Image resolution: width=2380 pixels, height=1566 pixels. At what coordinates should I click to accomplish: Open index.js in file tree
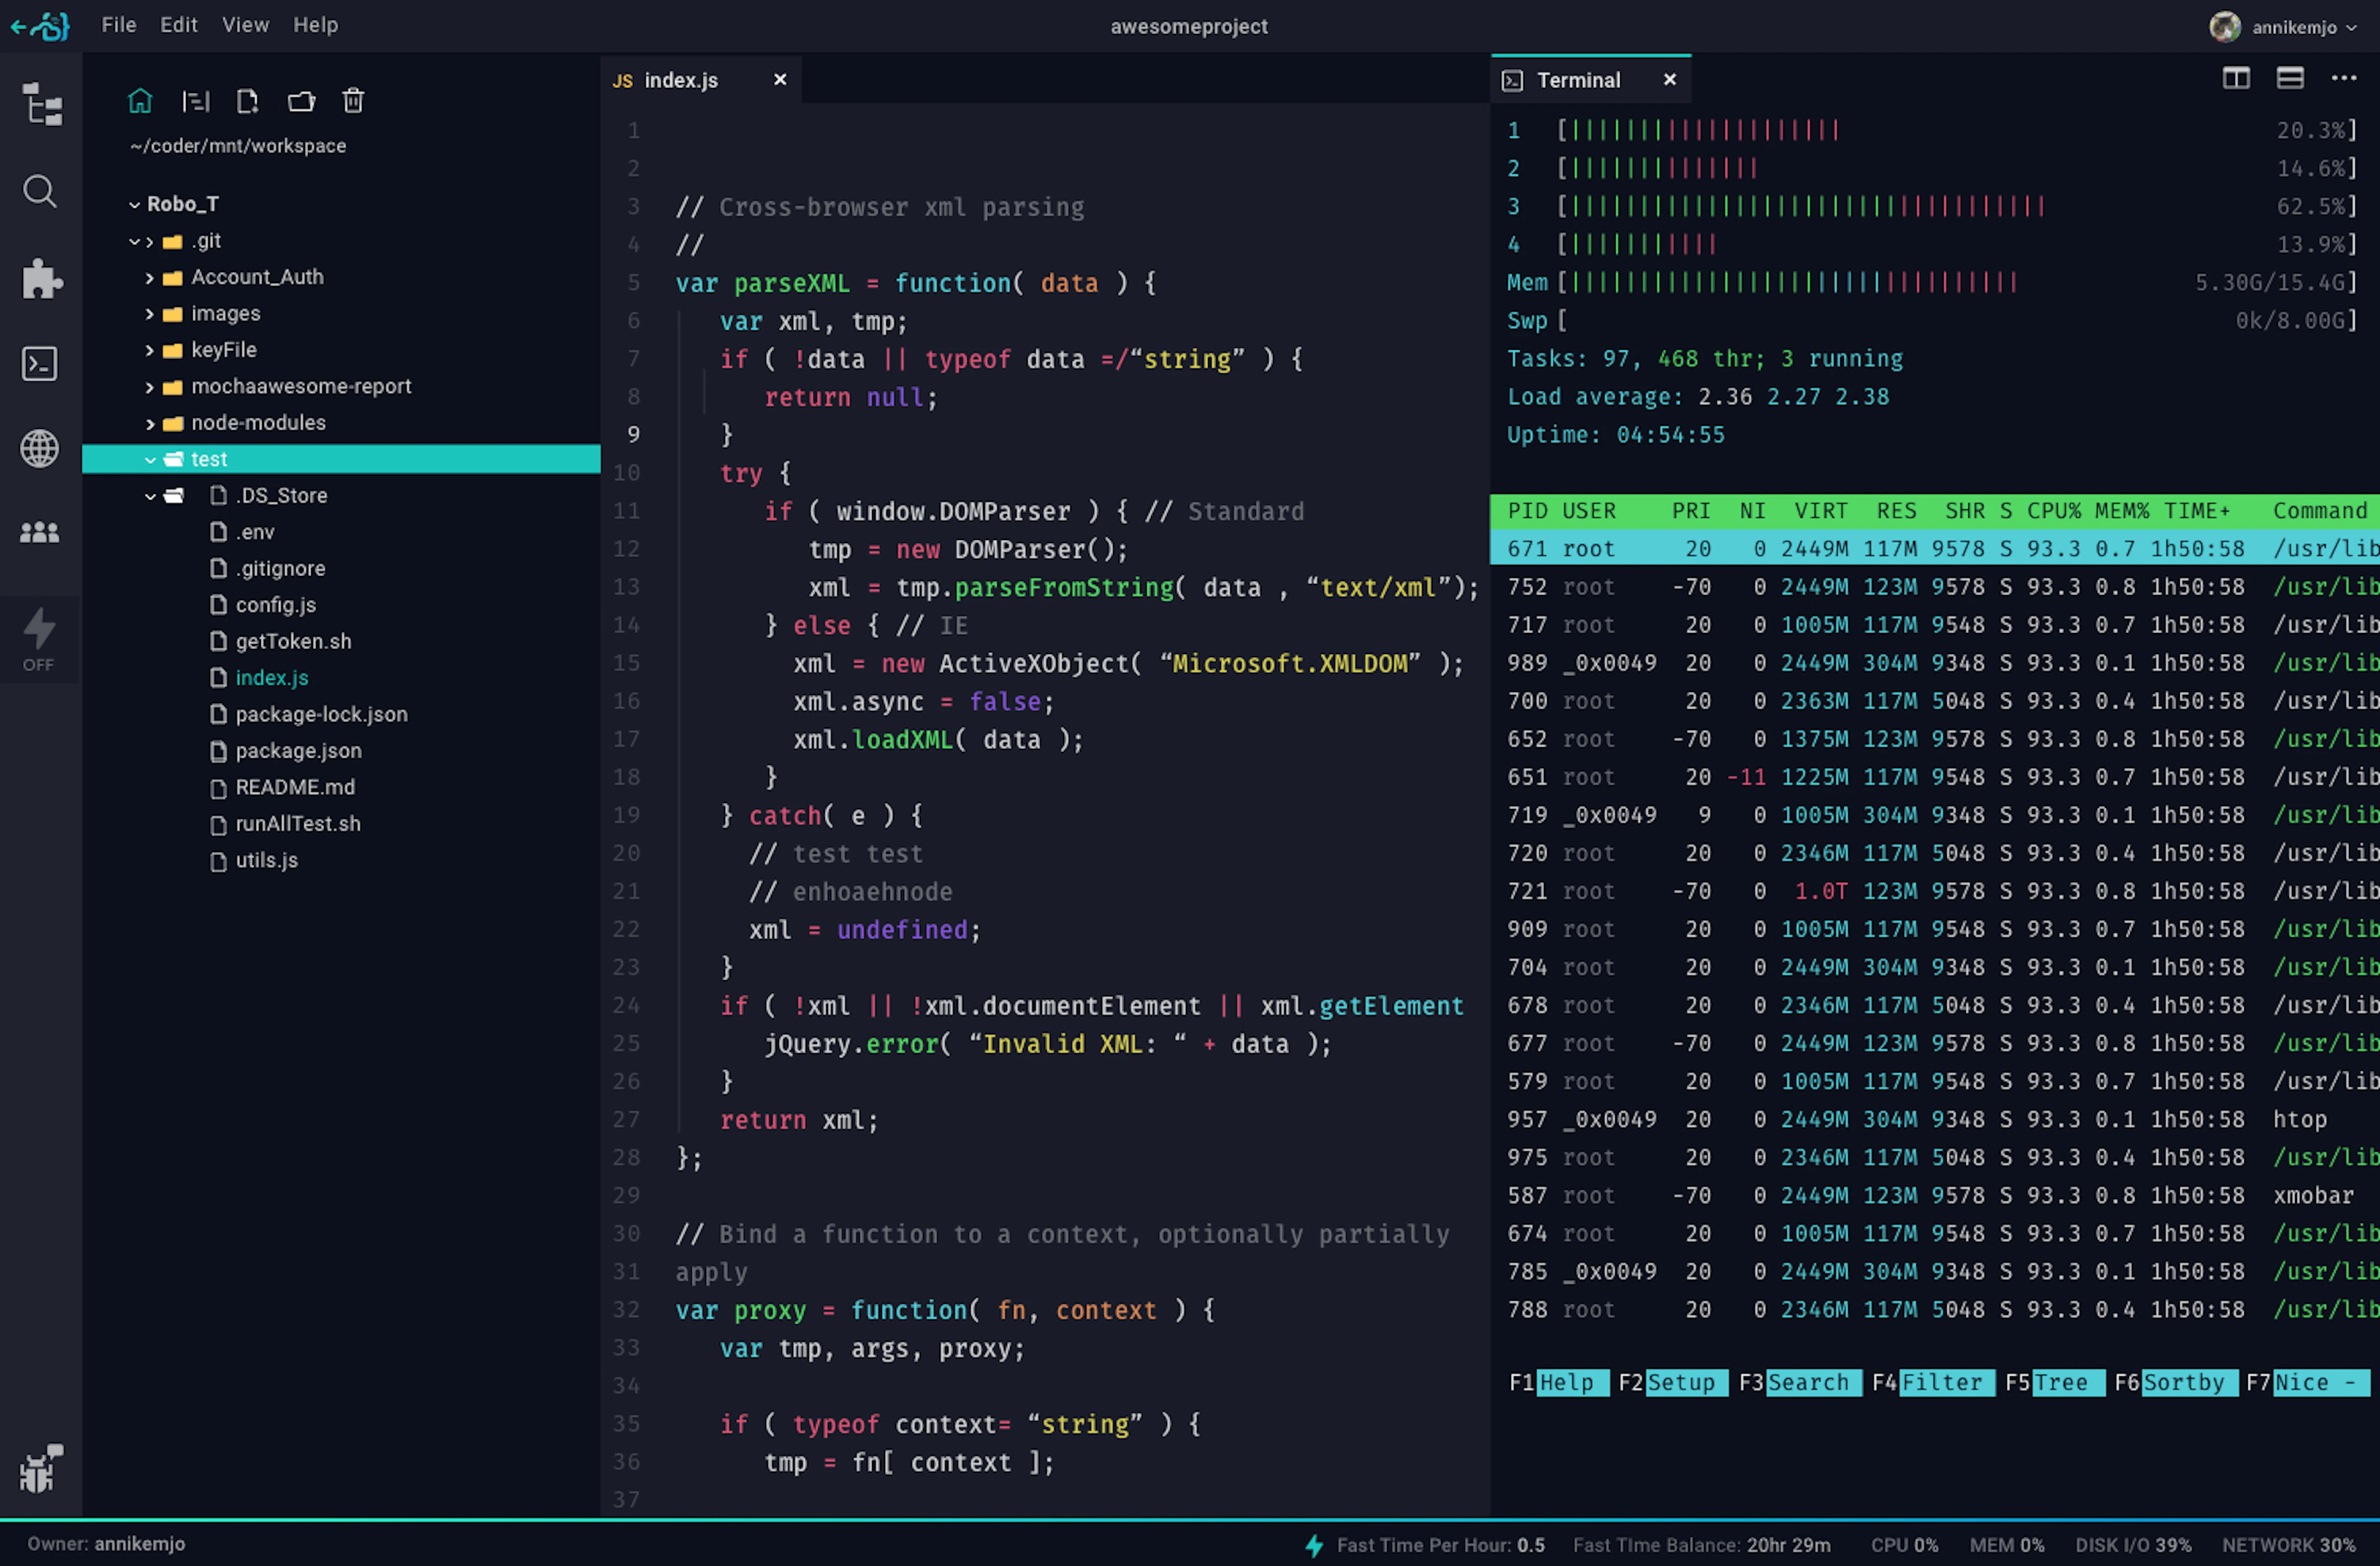pos(272,678)
